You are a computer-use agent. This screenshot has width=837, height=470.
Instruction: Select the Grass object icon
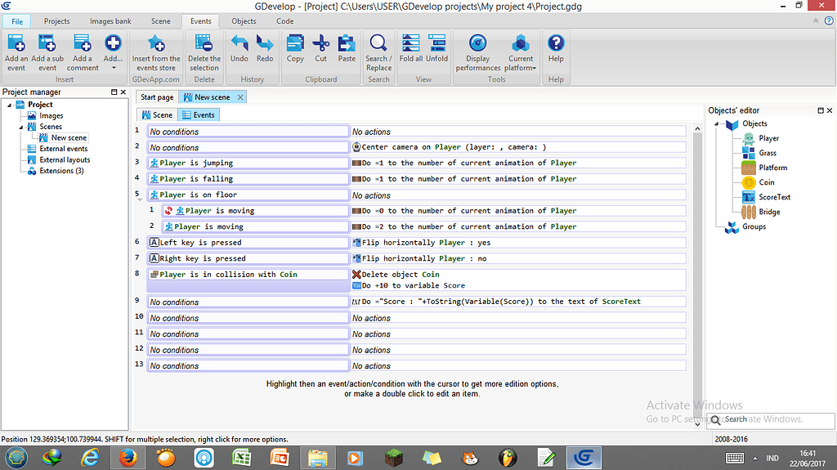tap(749, 153)
